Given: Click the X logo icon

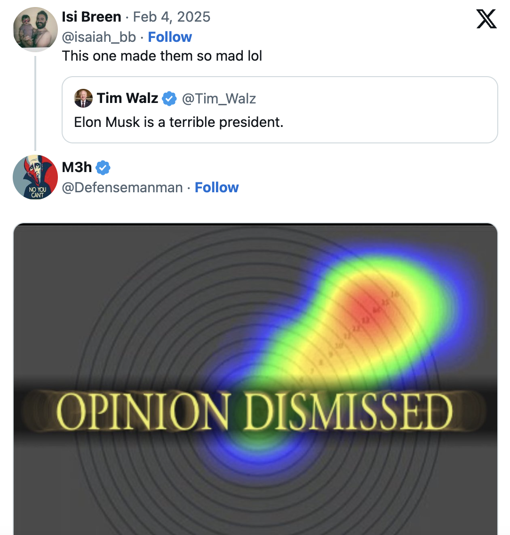Looking at the screenshot, I should coord(486,19).
